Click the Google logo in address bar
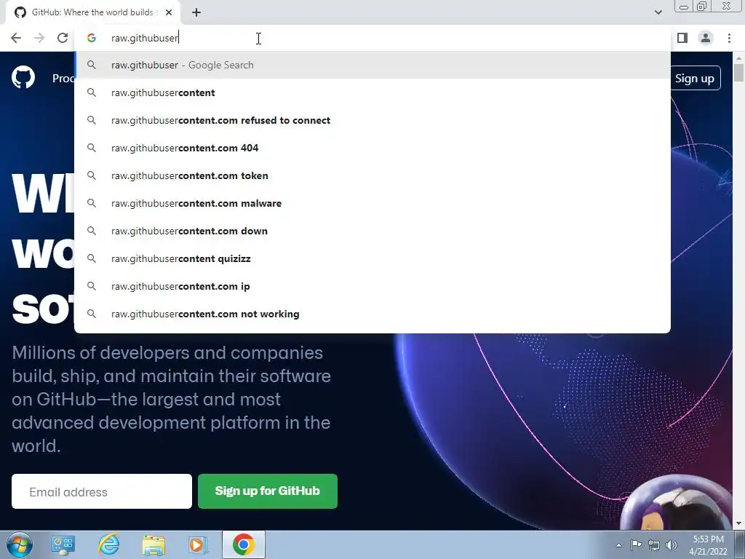745x559 pixels. (91, 38)
